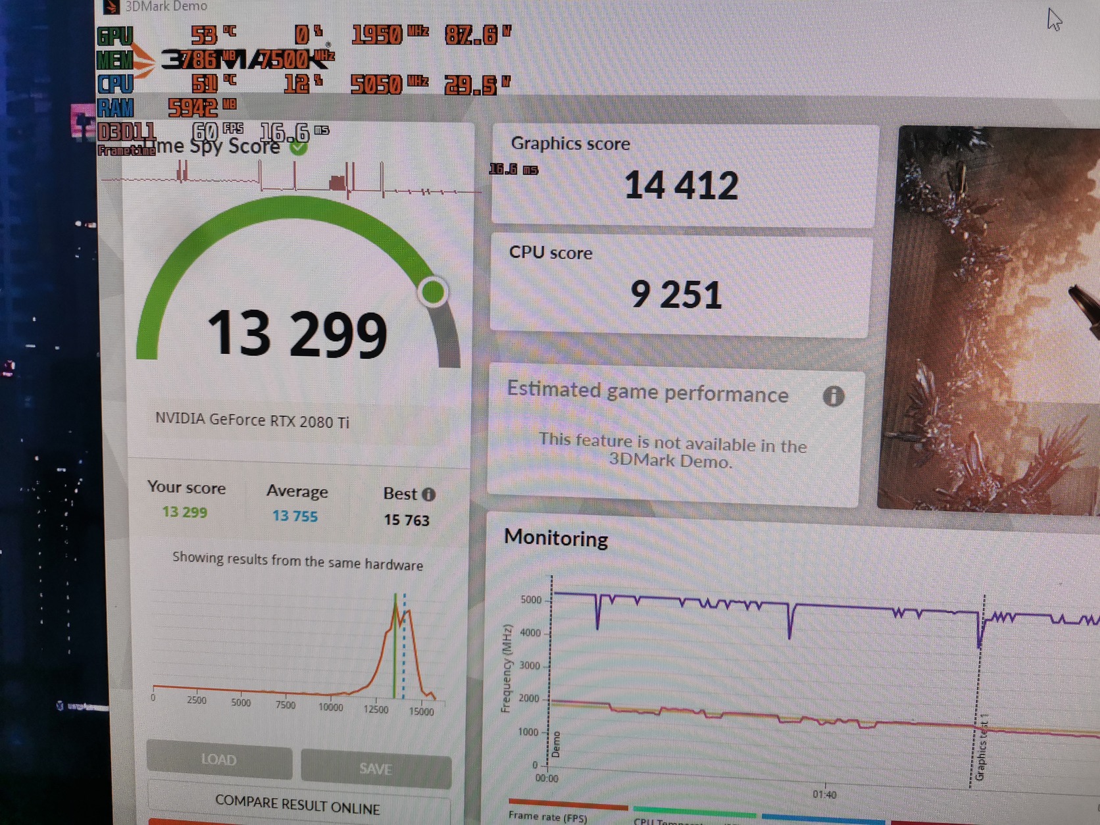1100x825 pixels.
Task: Click the 'not available in the 3DMark Demo' message
Action: (x=672, y=450)
